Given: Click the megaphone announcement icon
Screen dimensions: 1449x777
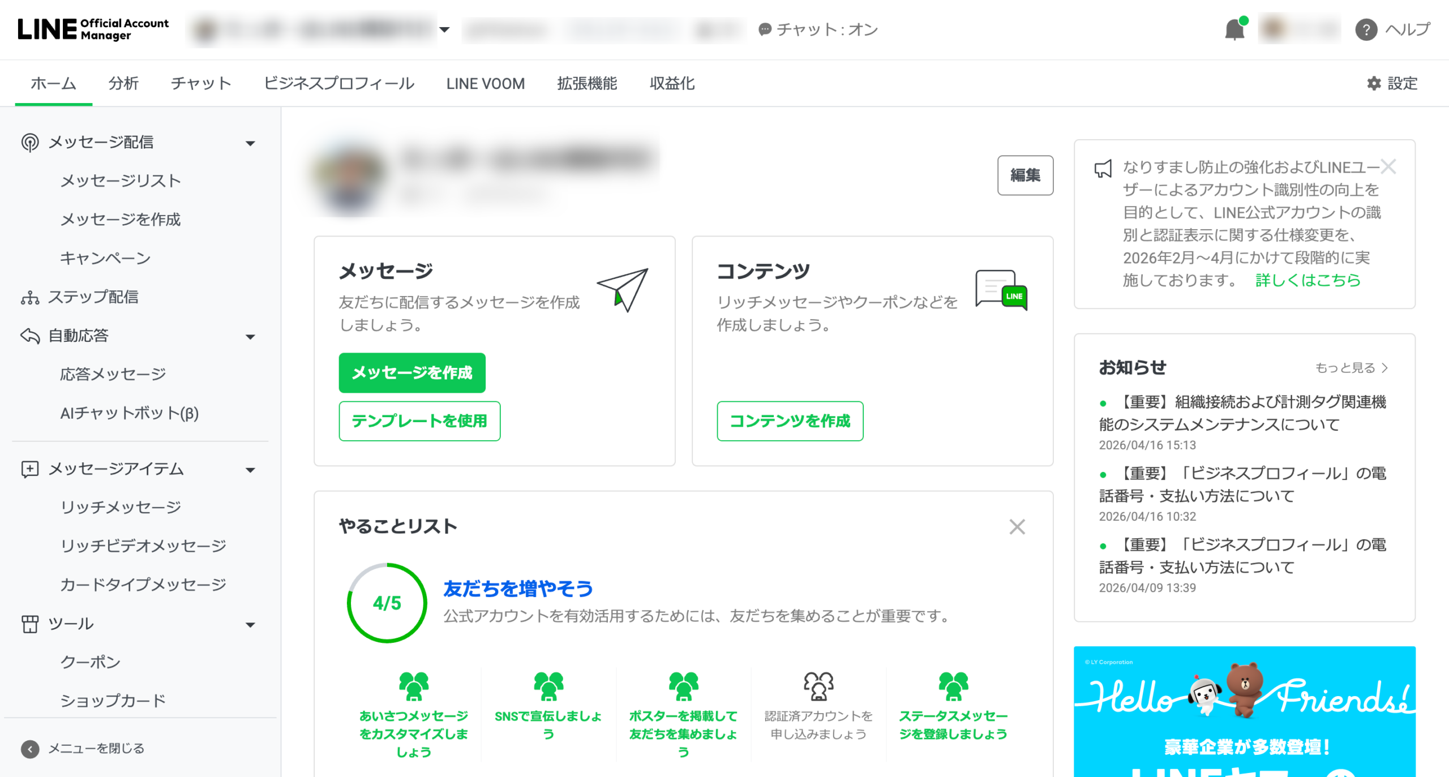Looking at the screenshot, I should pos(1103,169).
